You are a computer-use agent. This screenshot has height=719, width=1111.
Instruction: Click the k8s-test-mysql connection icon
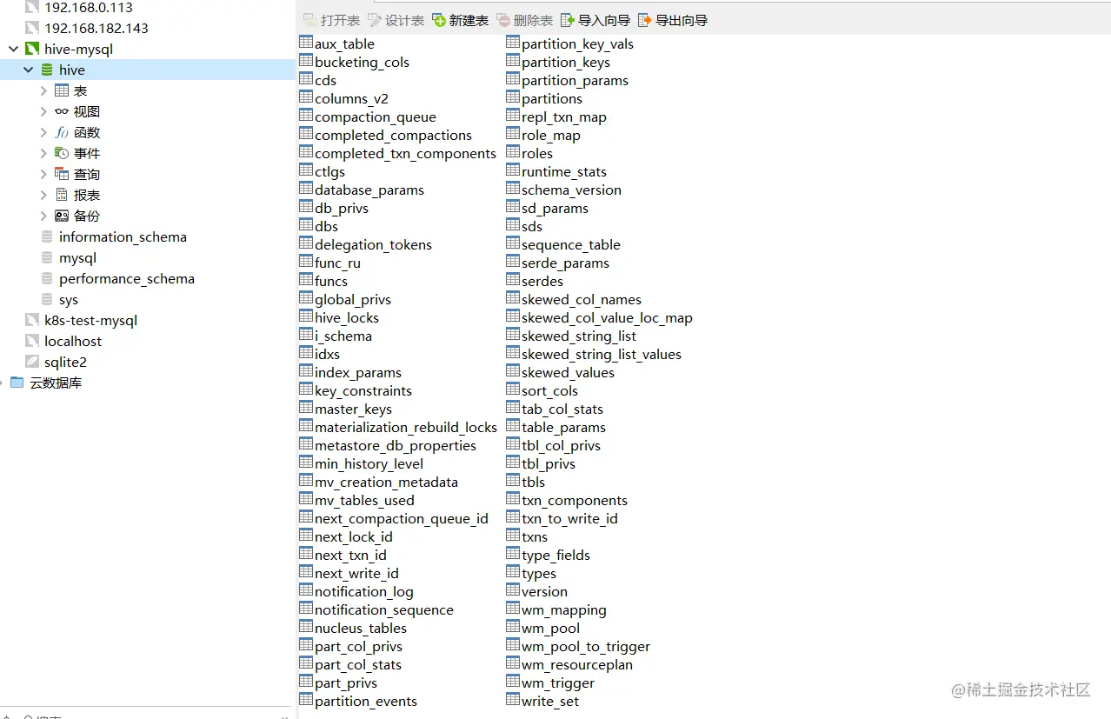[32, 320]
